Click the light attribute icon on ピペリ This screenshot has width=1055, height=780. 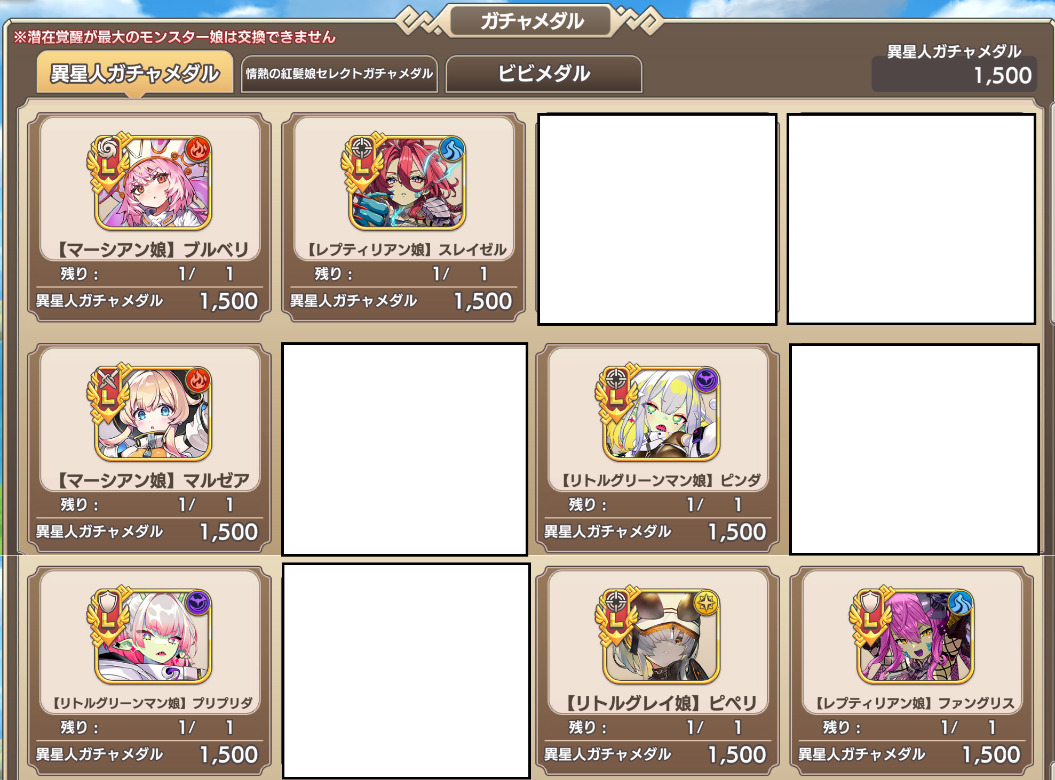tap(706, 604)
